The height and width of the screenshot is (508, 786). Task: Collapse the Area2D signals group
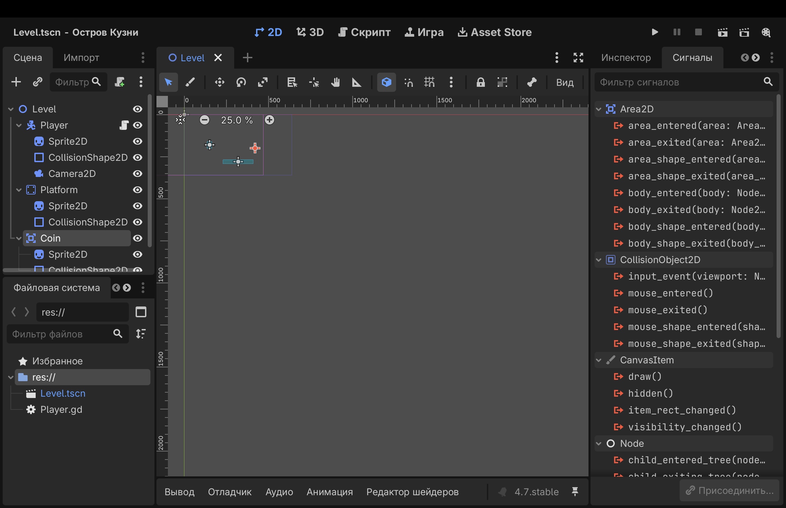(599, 109)
